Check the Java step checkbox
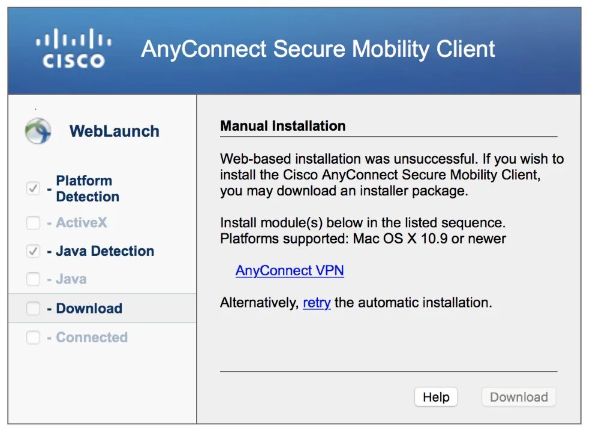 click(x=33, y=279)
